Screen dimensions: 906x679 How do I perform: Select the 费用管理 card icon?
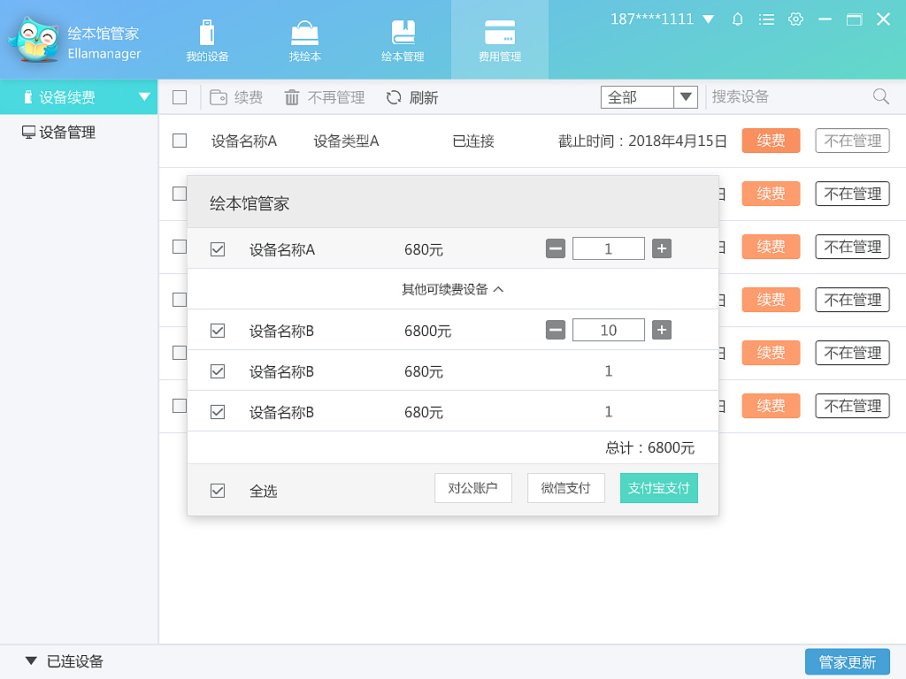pyautogui.click(x=500, y=30)
